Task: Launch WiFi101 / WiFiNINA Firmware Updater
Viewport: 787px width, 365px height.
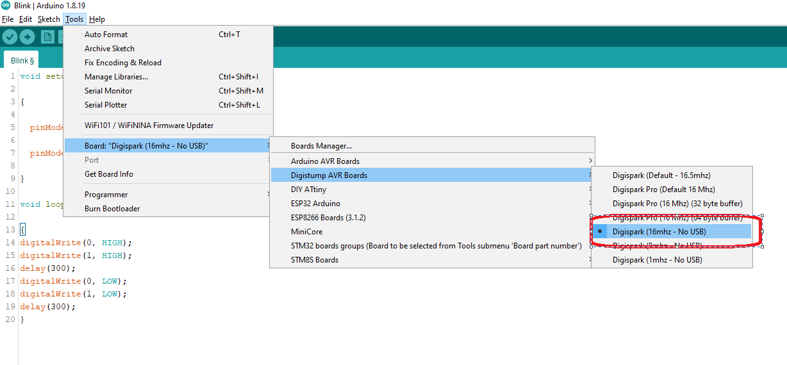Action: pos(169,126)
